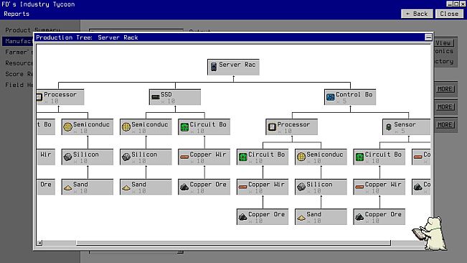Select the Sensor node icon
Image resolution: width=467 pixels, height=263 pixels.
click(388, 127)
